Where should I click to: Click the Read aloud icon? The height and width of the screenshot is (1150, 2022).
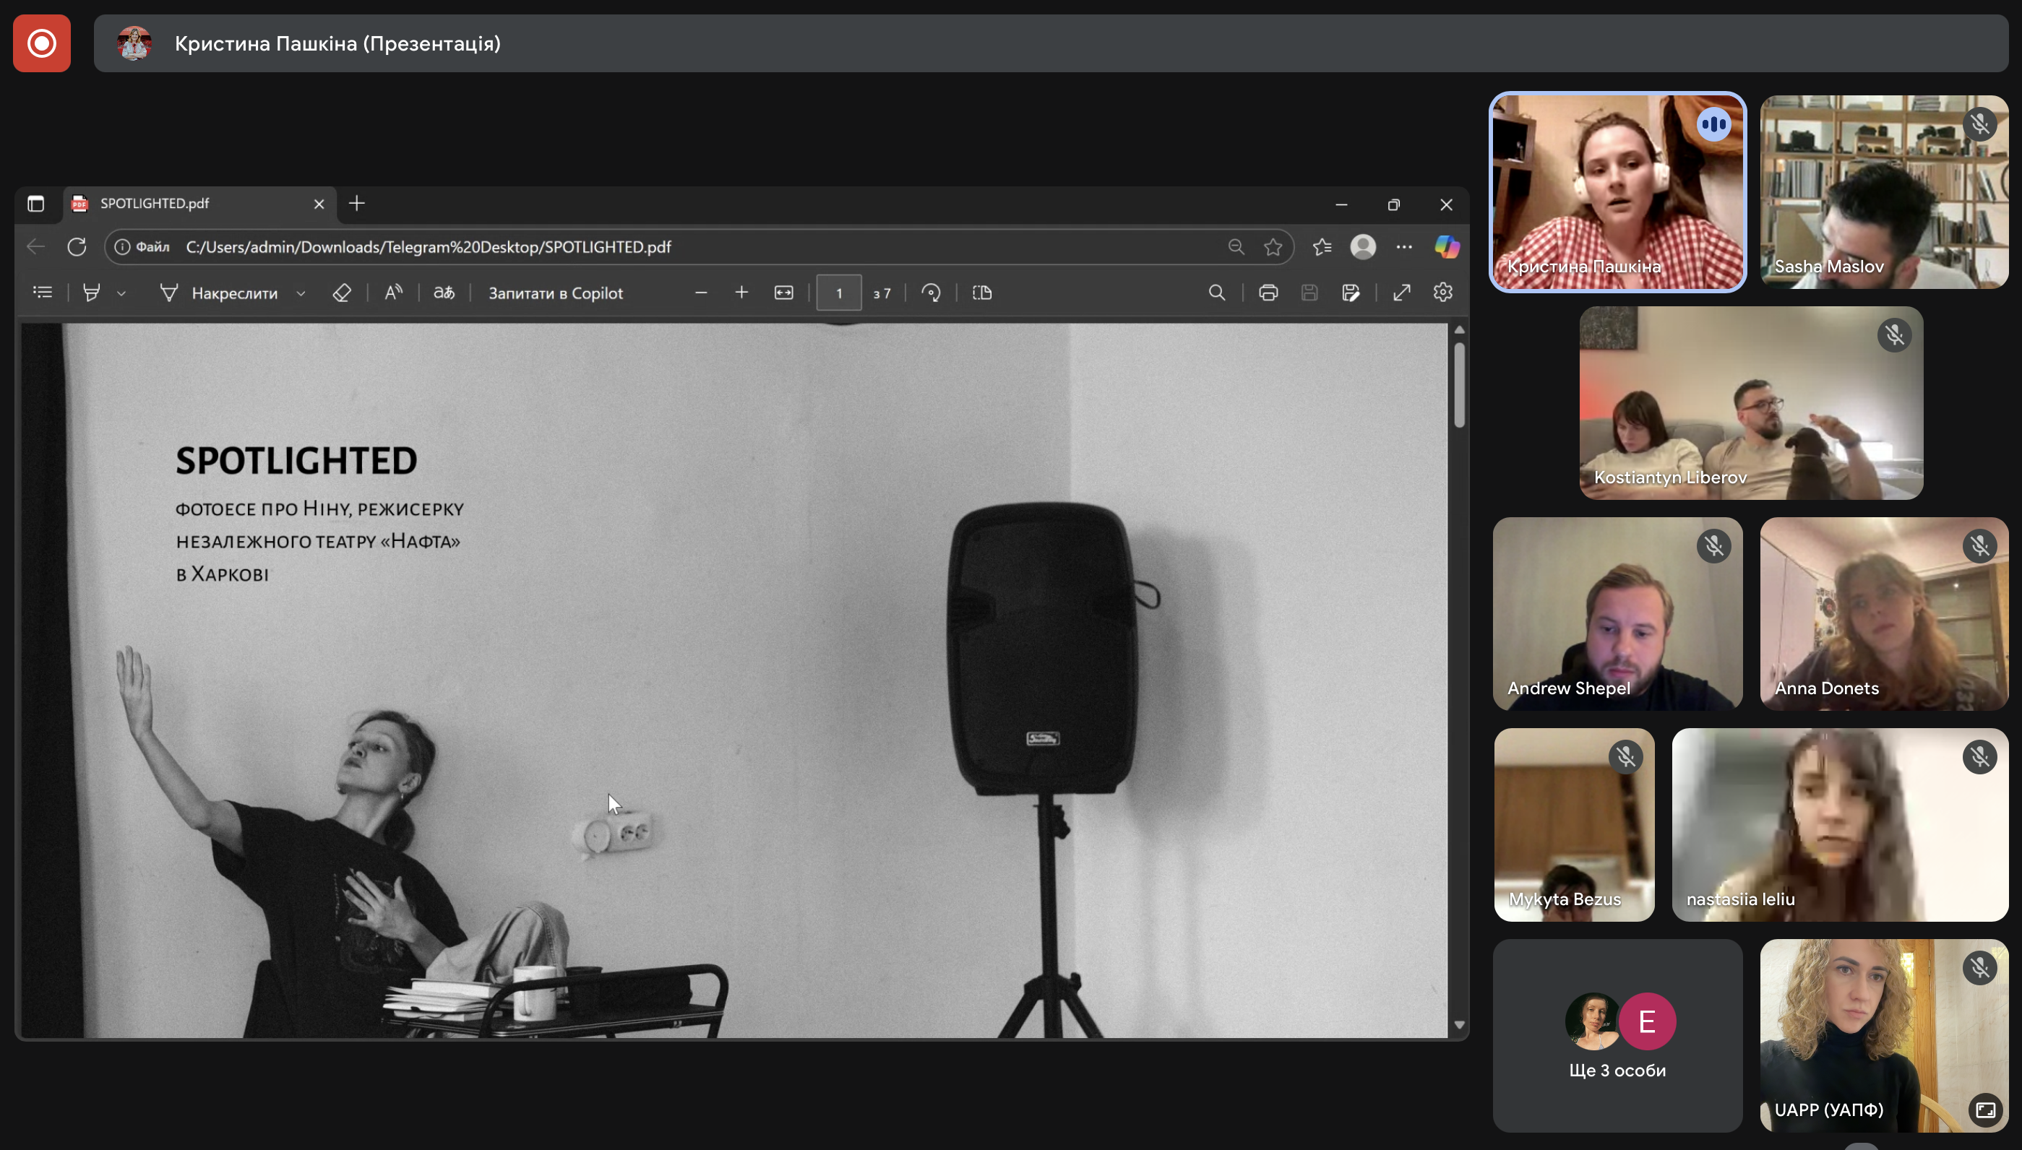coord(392,293)
